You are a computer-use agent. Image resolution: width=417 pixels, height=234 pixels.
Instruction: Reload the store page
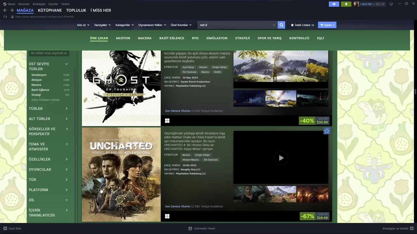click(5, 17)
